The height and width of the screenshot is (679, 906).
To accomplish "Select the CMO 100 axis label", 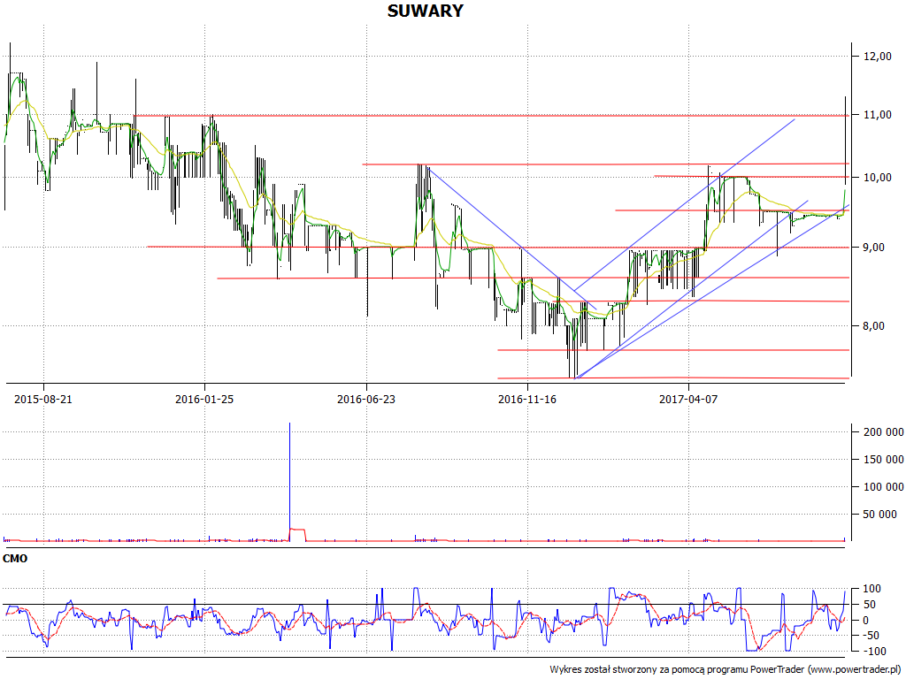I will (x=871, y=589).
